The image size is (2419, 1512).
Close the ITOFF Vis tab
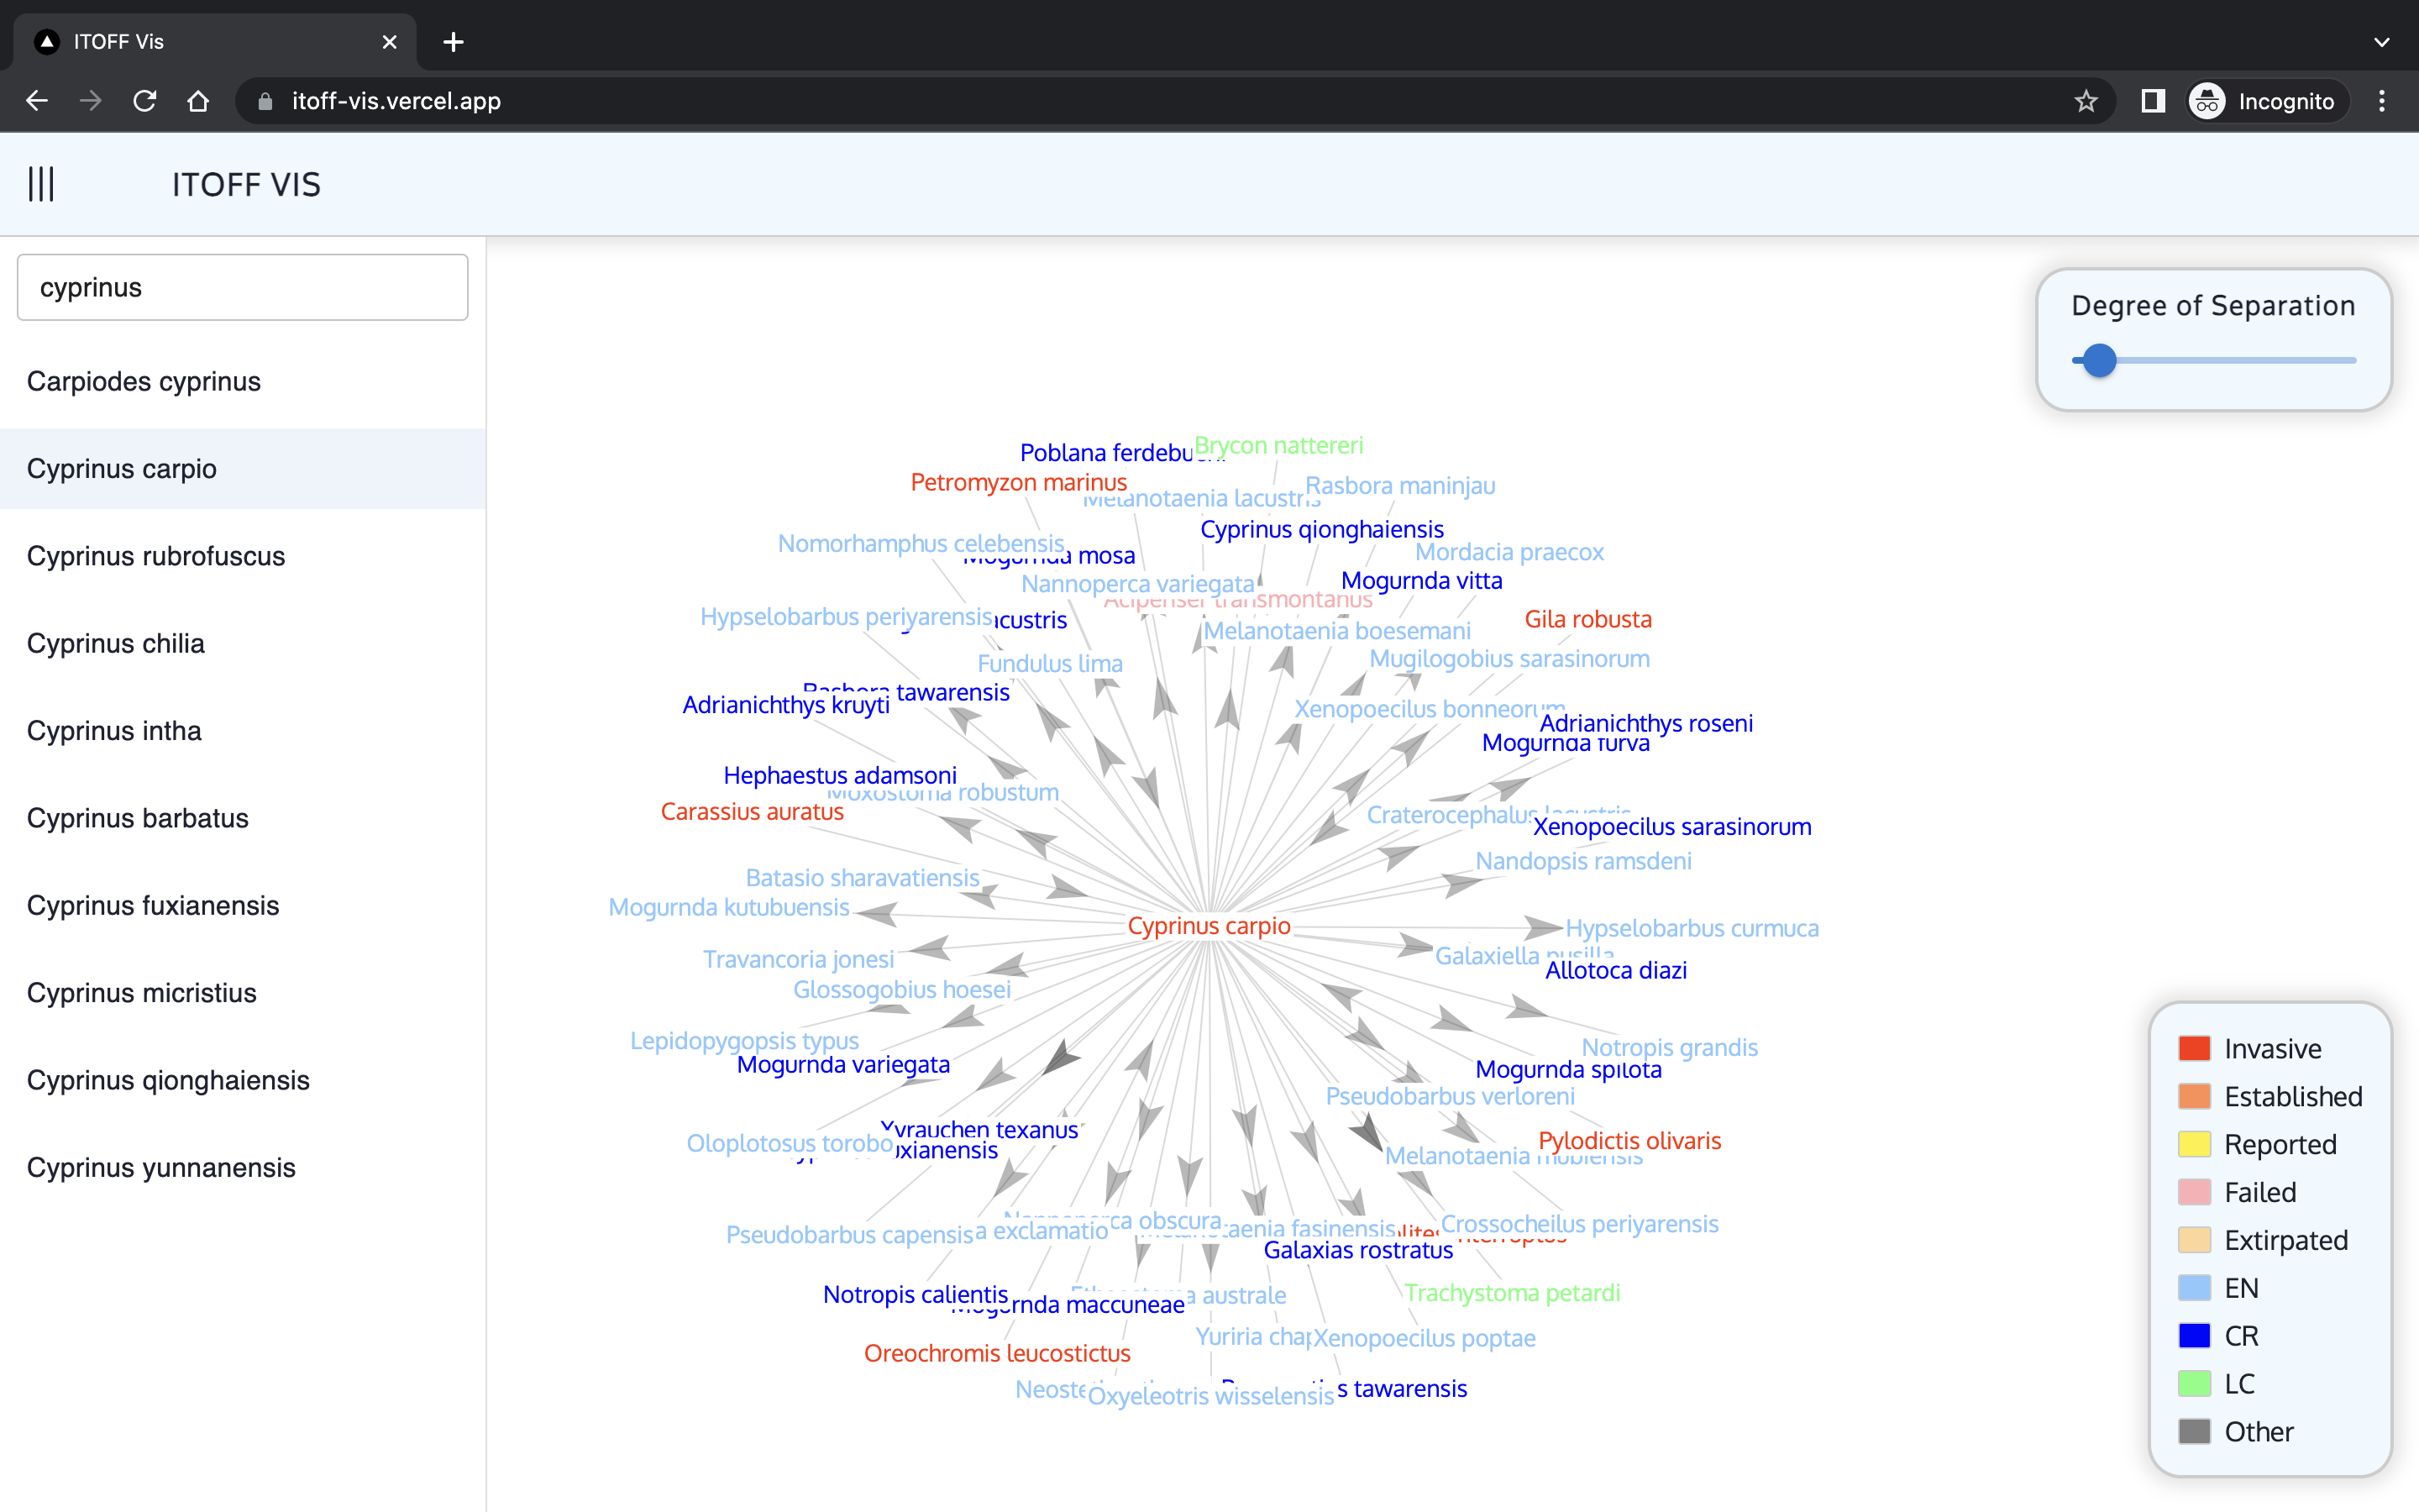pyautogui.click(x=390, y=42)
